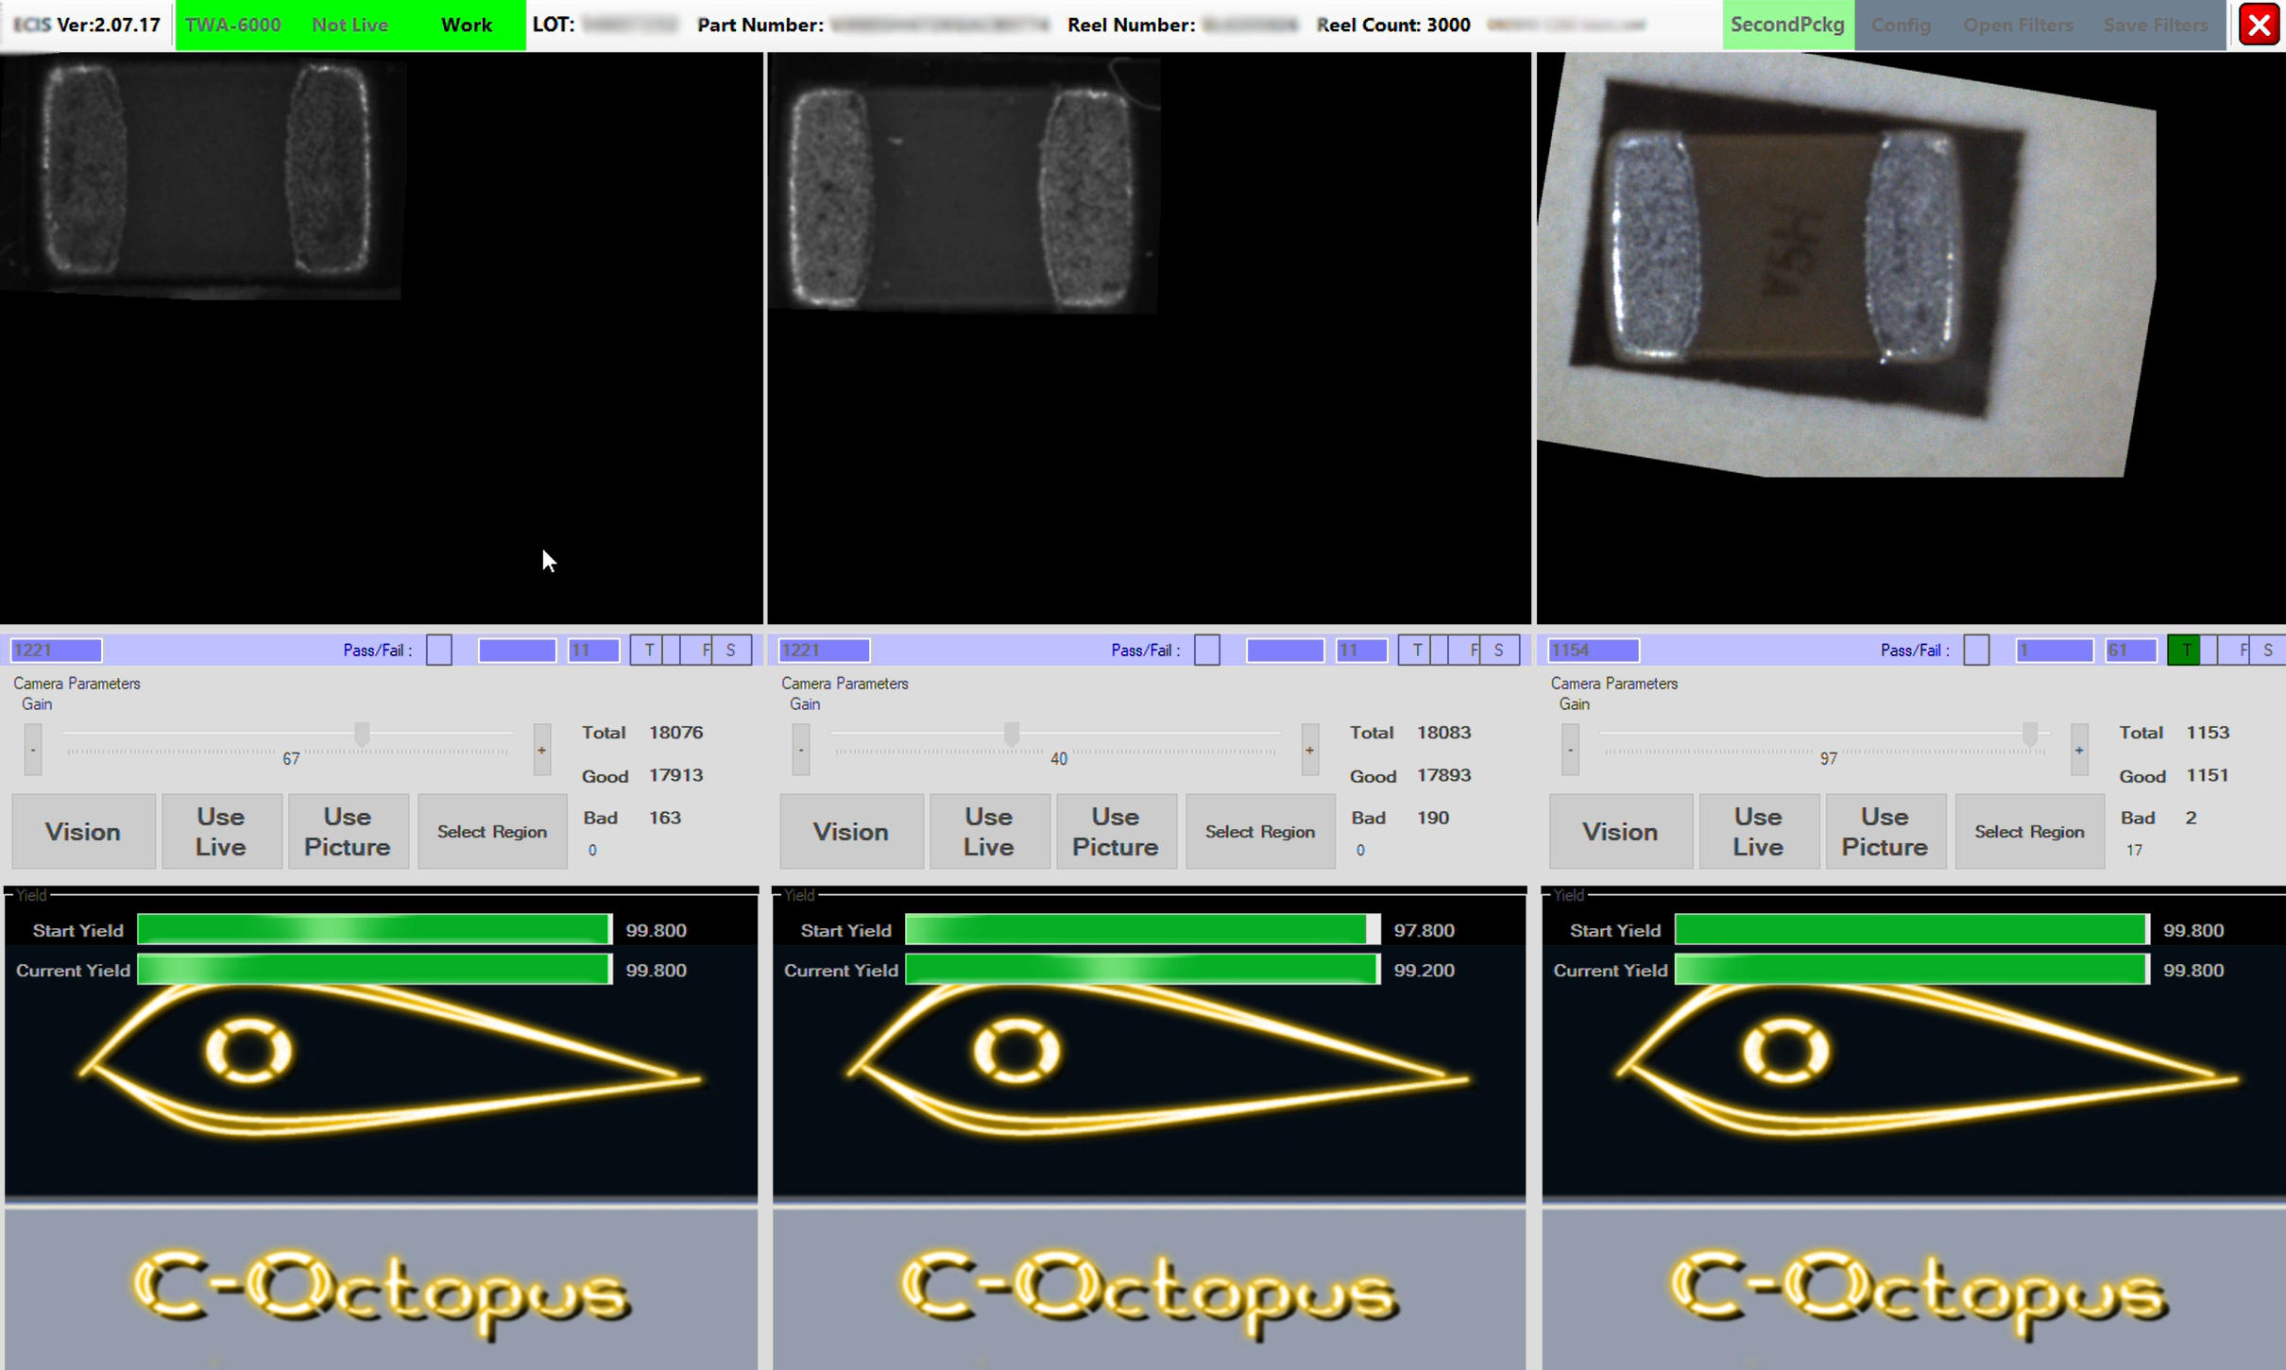Viewport: 2286px width, 1370px height.
Task: Open Select Region on the third camera
Action: [2028, 831]
